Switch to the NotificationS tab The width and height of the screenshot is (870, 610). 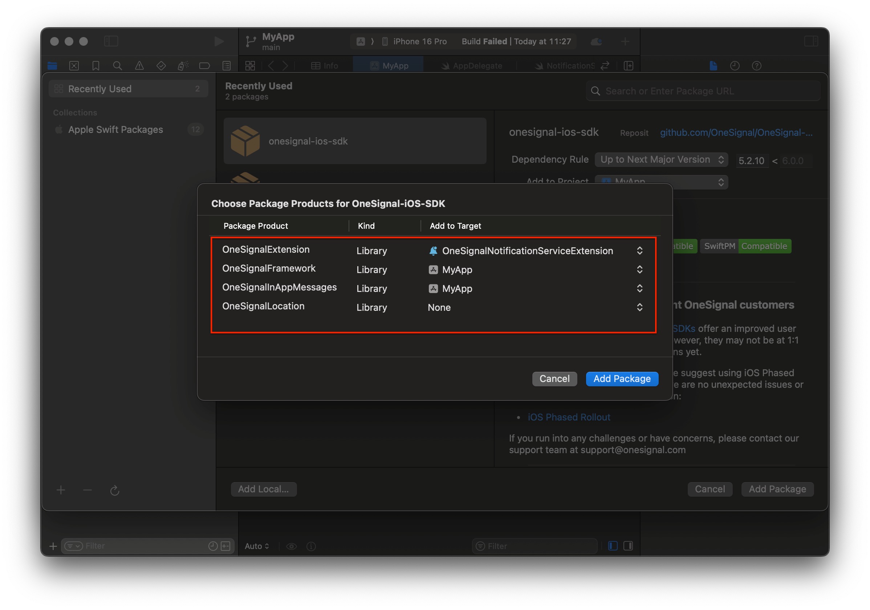pyautogui.click(x=565, y=66)
